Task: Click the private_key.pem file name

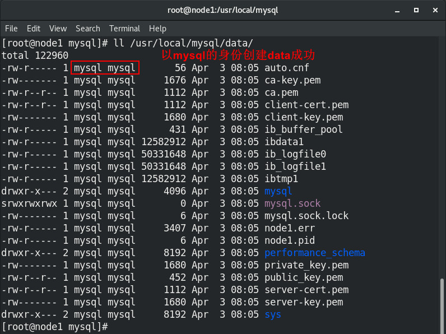Action: [x=306, y=265]
